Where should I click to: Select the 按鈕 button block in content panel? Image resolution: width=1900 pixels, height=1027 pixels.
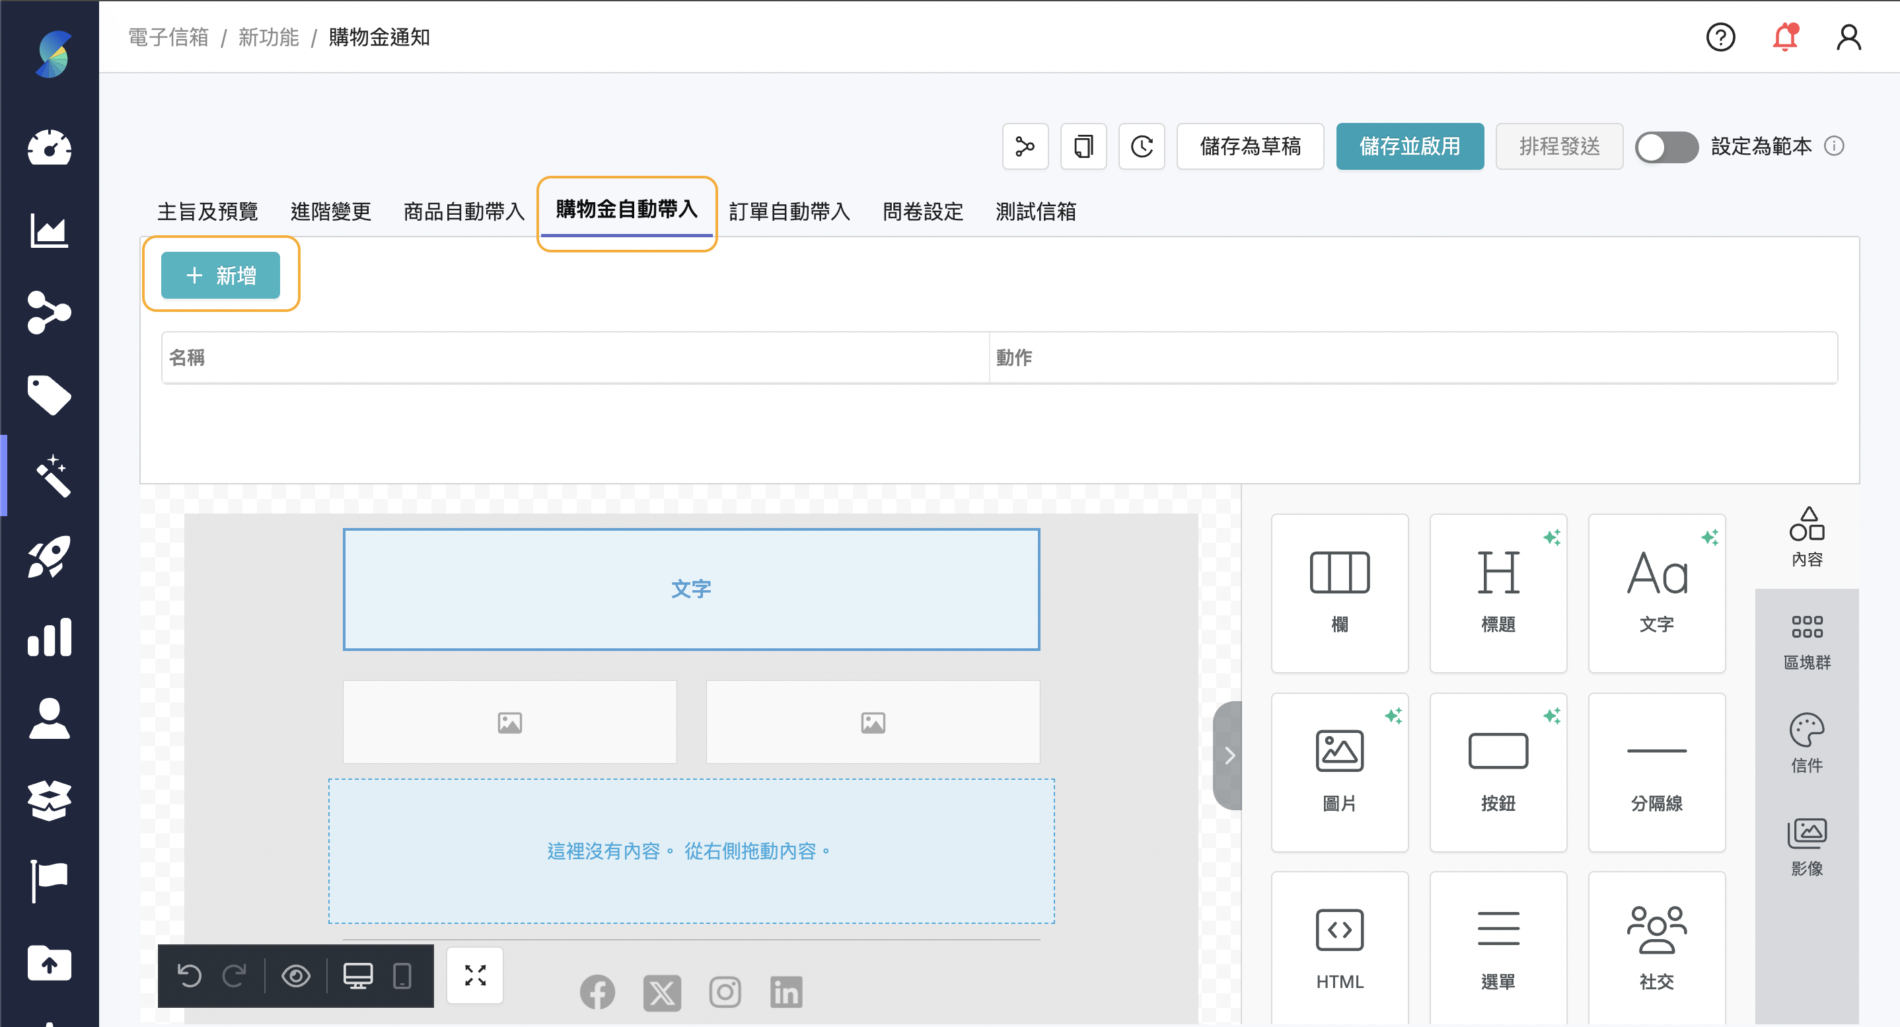(1498, 771)
